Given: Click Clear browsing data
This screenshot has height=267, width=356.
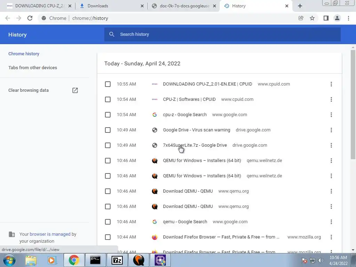Looking at the screenshot, I should pyautogui.click(x=29, y=90).
